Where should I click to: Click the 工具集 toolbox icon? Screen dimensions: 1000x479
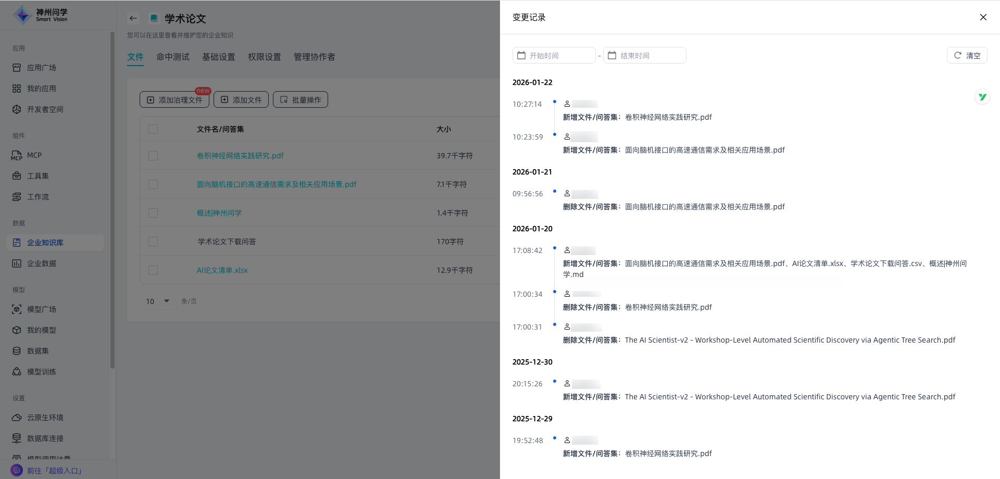(17, 176)
